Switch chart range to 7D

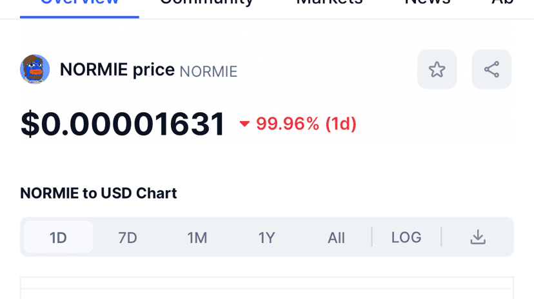tap(128, 237)
